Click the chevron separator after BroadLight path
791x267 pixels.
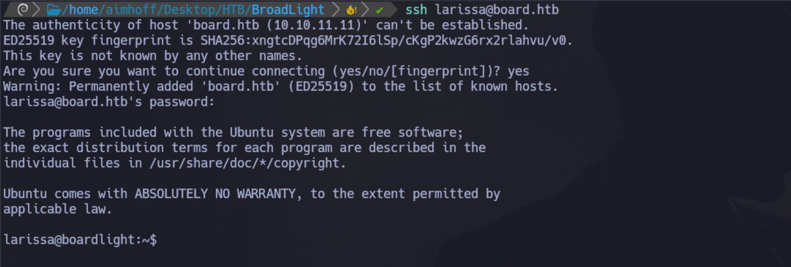pyautogui.click(x=336, y=9)
